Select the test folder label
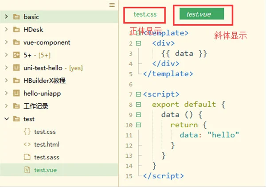 29,119
